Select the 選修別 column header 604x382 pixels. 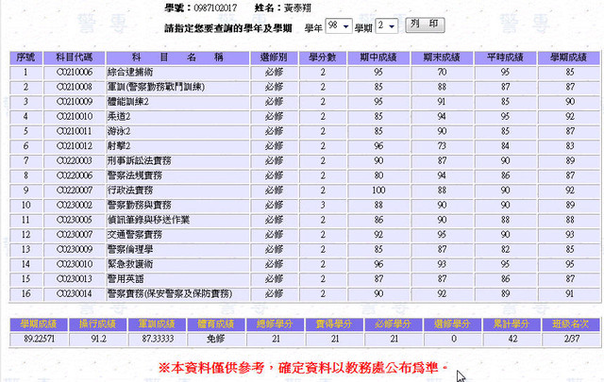(274, 58)
